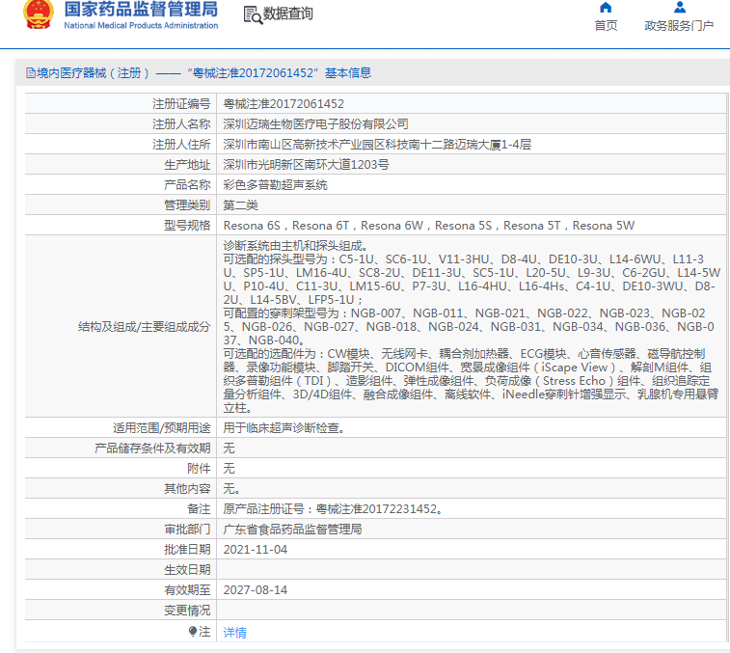Viewport: 730px width, 653px height.
Task: Click the 审批部门 row label
Action: [187, 530]
